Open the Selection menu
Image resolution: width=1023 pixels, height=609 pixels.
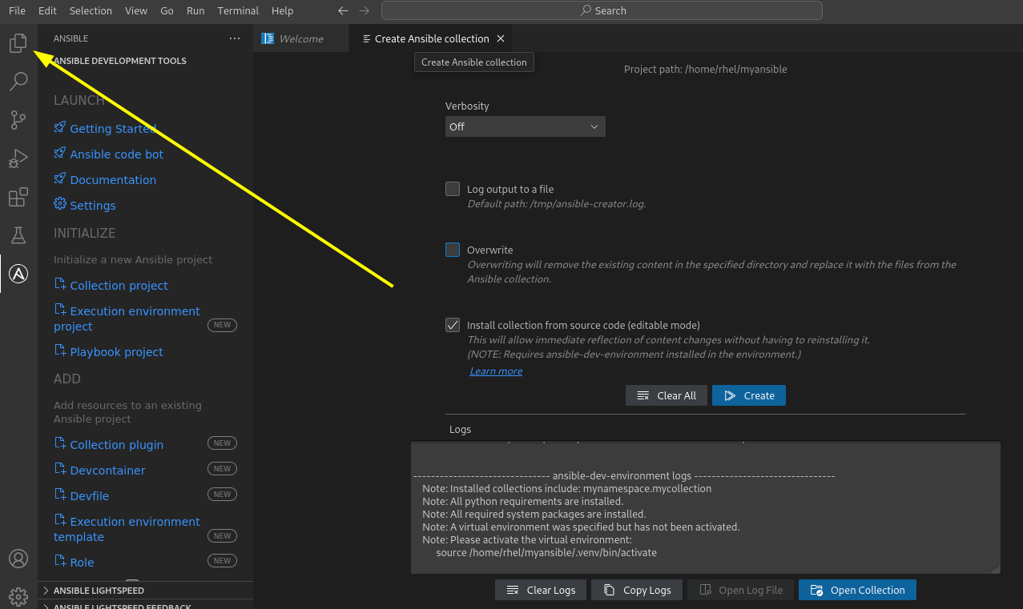[x=91, y=11]
